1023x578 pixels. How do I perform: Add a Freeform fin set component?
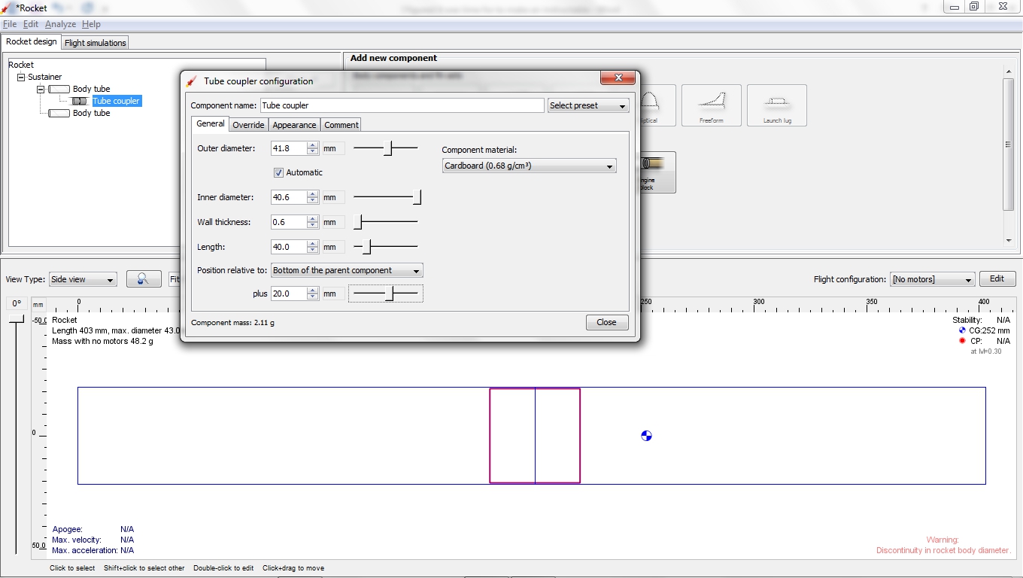click(x=711, y=105)
